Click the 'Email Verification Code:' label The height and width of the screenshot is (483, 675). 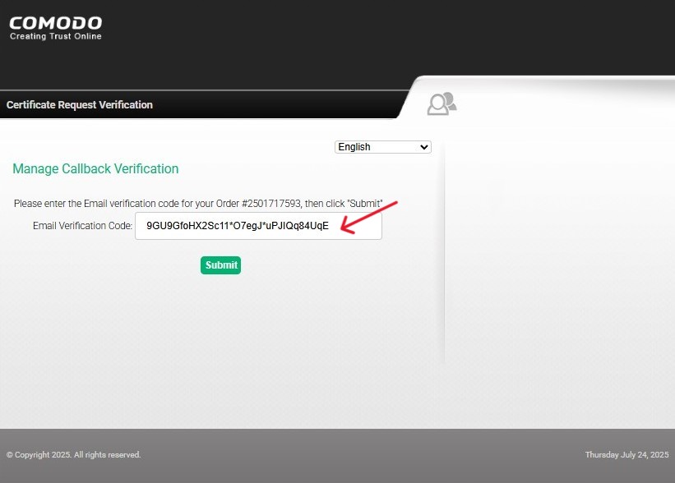tap(83, 226)
